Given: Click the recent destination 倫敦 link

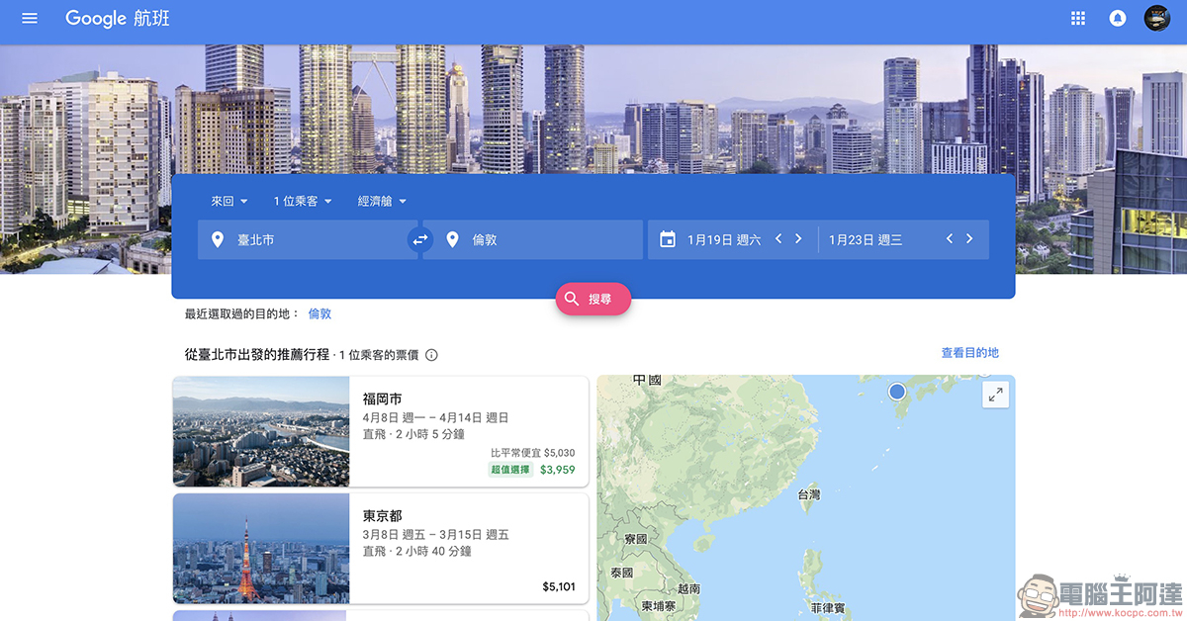Looking at the screenshot, I should pos(319,313).
